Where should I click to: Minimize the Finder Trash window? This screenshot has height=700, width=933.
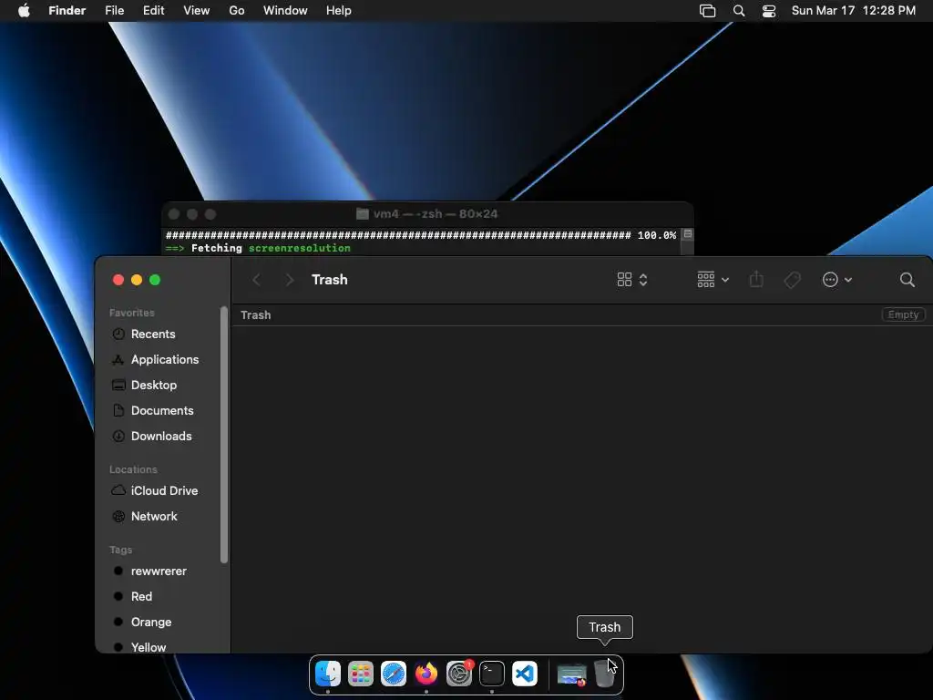click(137, 280)
